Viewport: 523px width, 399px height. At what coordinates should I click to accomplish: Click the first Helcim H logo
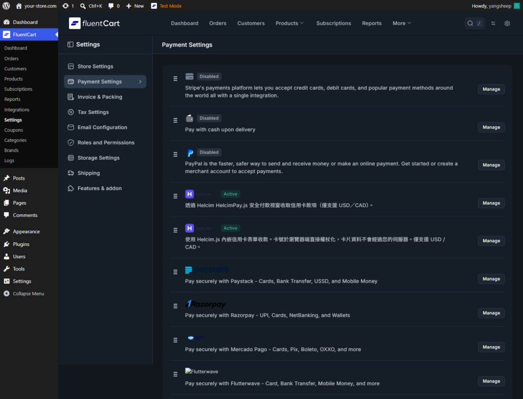point(189,194)
